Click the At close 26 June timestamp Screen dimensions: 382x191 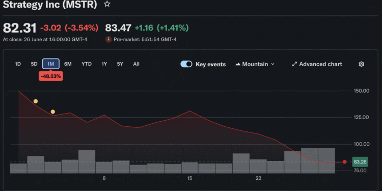[45, 39]
